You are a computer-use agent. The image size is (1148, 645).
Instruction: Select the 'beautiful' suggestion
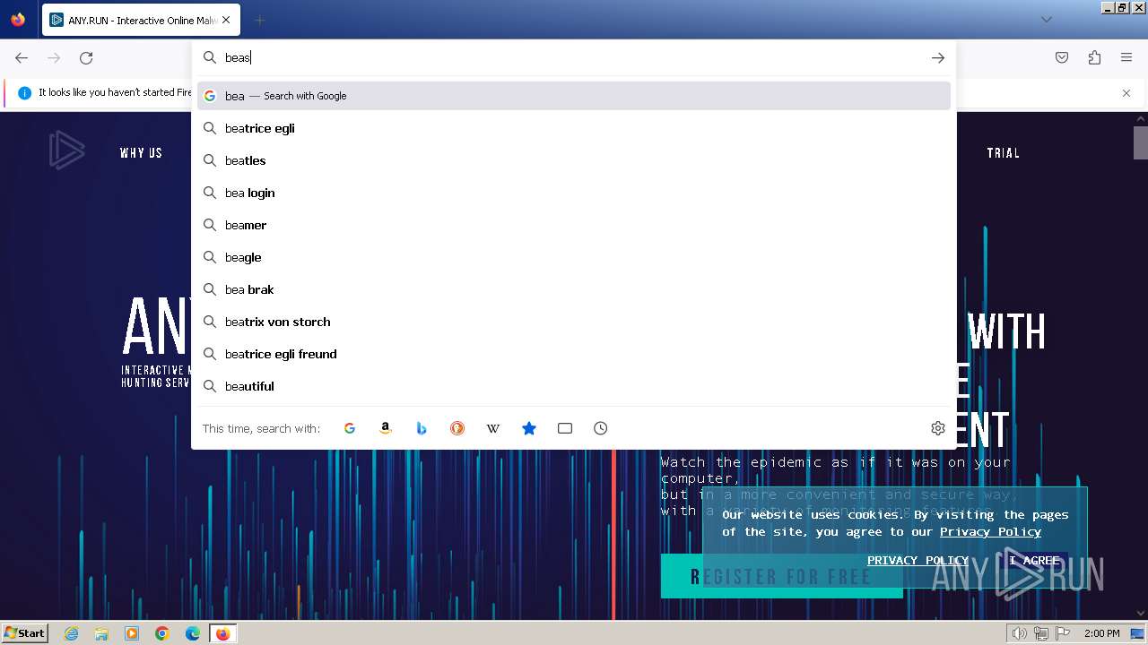coord(574,386)
